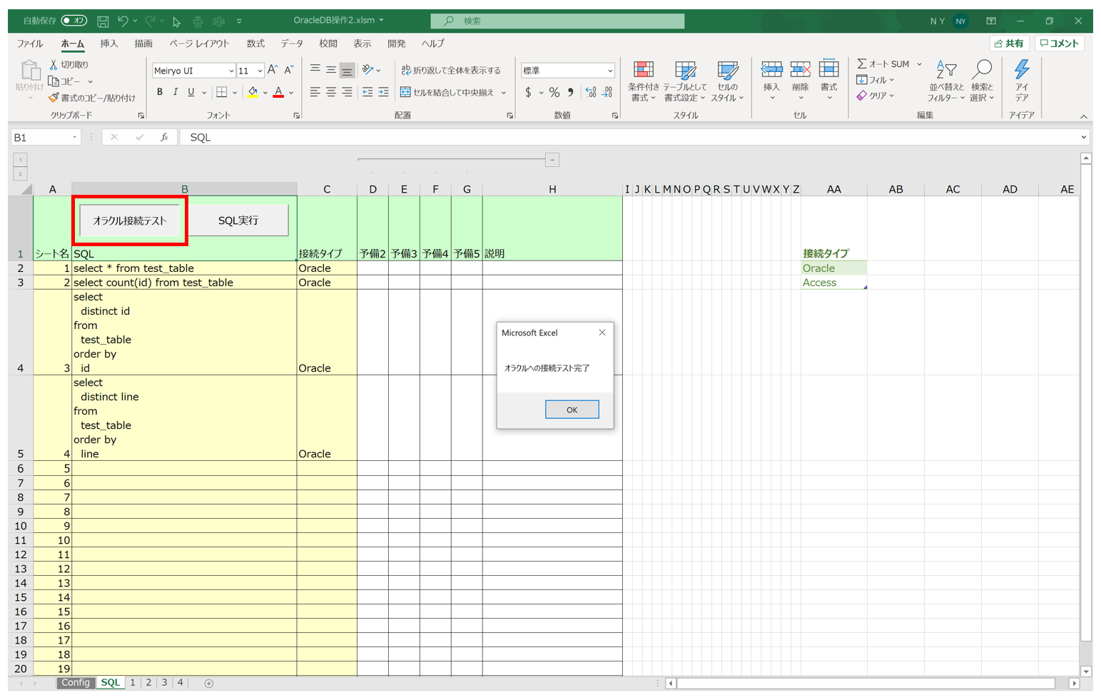Open the Config sheet tab
This screenshot has height=700, width=1101.
[76, 683]
